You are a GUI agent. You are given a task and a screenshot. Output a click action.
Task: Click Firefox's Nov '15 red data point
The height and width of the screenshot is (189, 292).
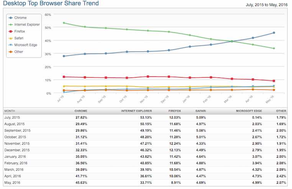pos(148,77)
